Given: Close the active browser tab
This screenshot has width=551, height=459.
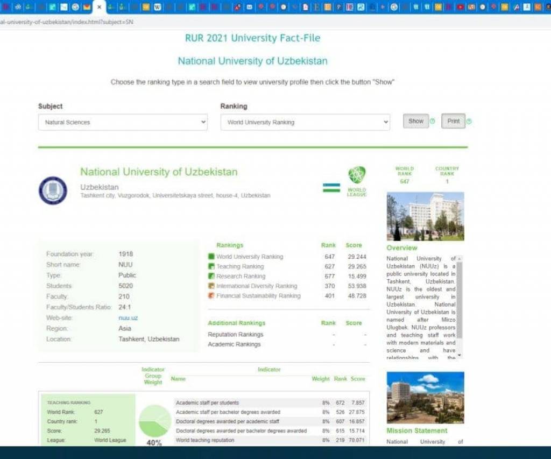Looking at the screenshot, I should (99, 7).
